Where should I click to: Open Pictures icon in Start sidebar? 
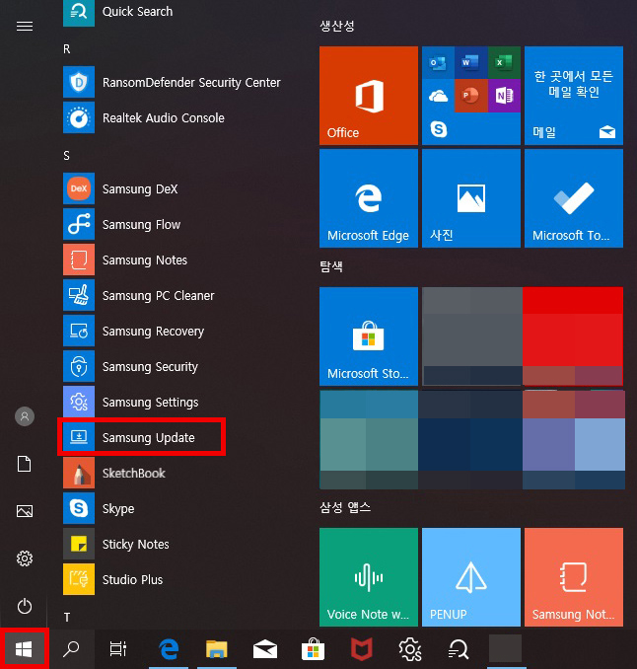[x=25, y=511]
